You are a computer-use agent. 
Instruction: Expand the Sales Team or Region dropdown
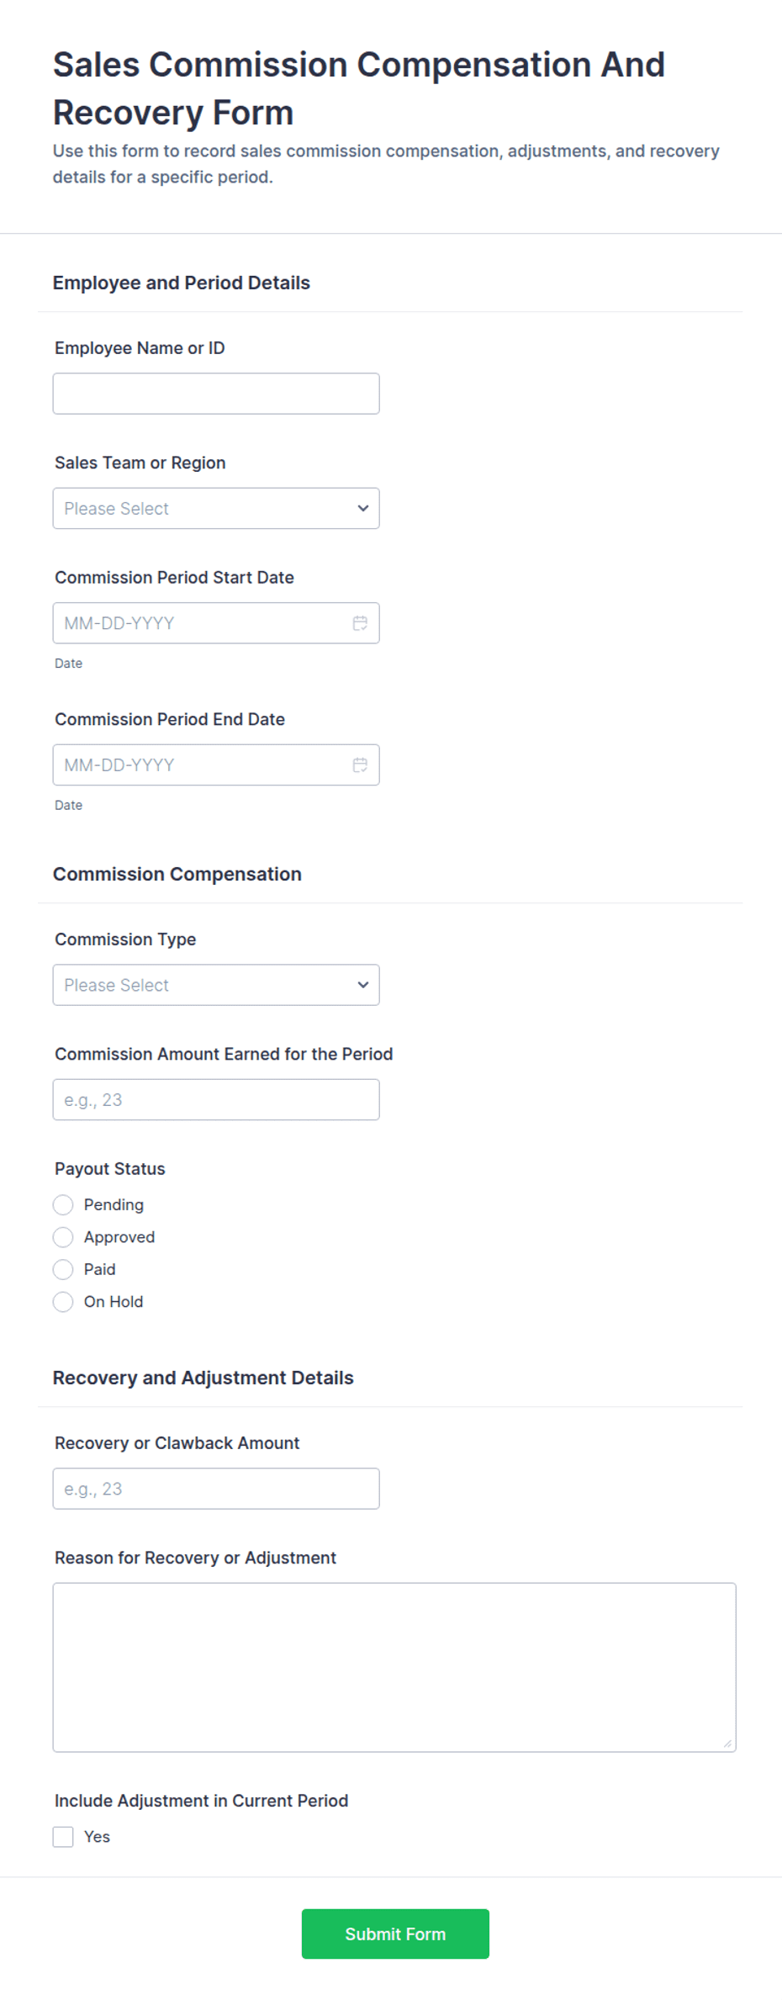pyautogui.click(x=216, y=508)
